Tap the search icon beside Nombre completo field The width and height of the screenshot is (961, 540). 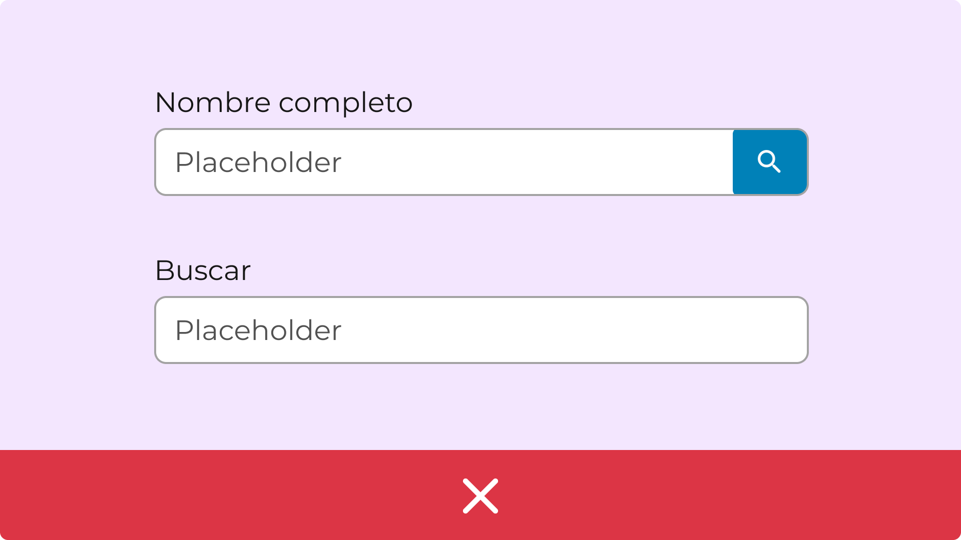point(769,162)
